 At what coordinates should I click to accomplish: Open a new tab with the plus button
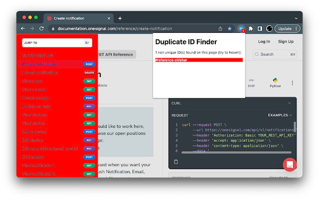pos(120,18)
